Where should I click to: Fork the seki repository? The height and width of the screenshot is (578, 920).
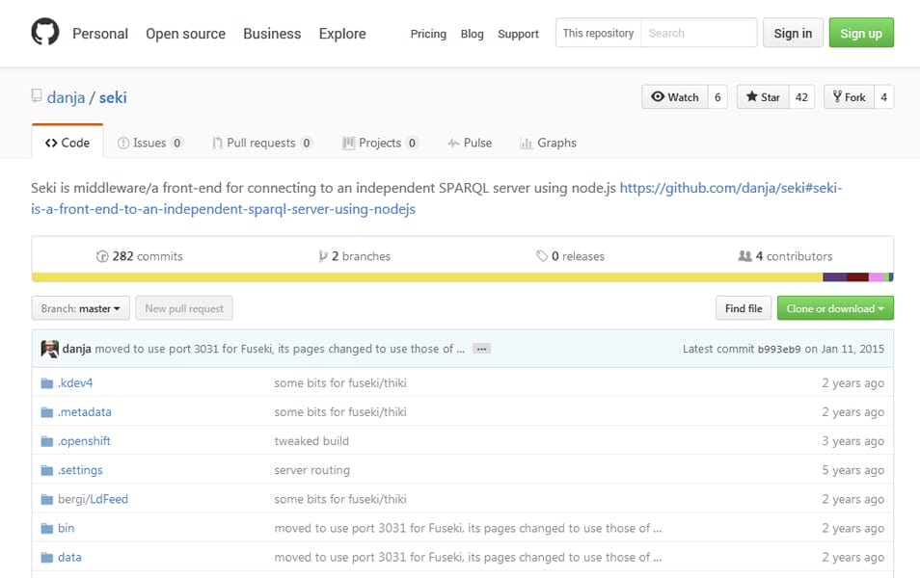[x=848, y=97]
